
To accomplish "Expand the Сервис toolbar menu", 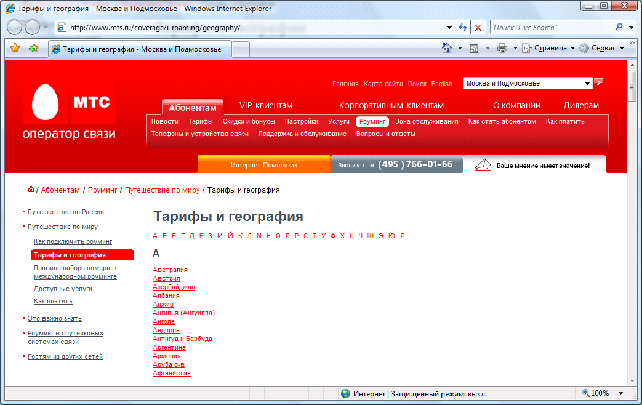I will pos(602,48).
